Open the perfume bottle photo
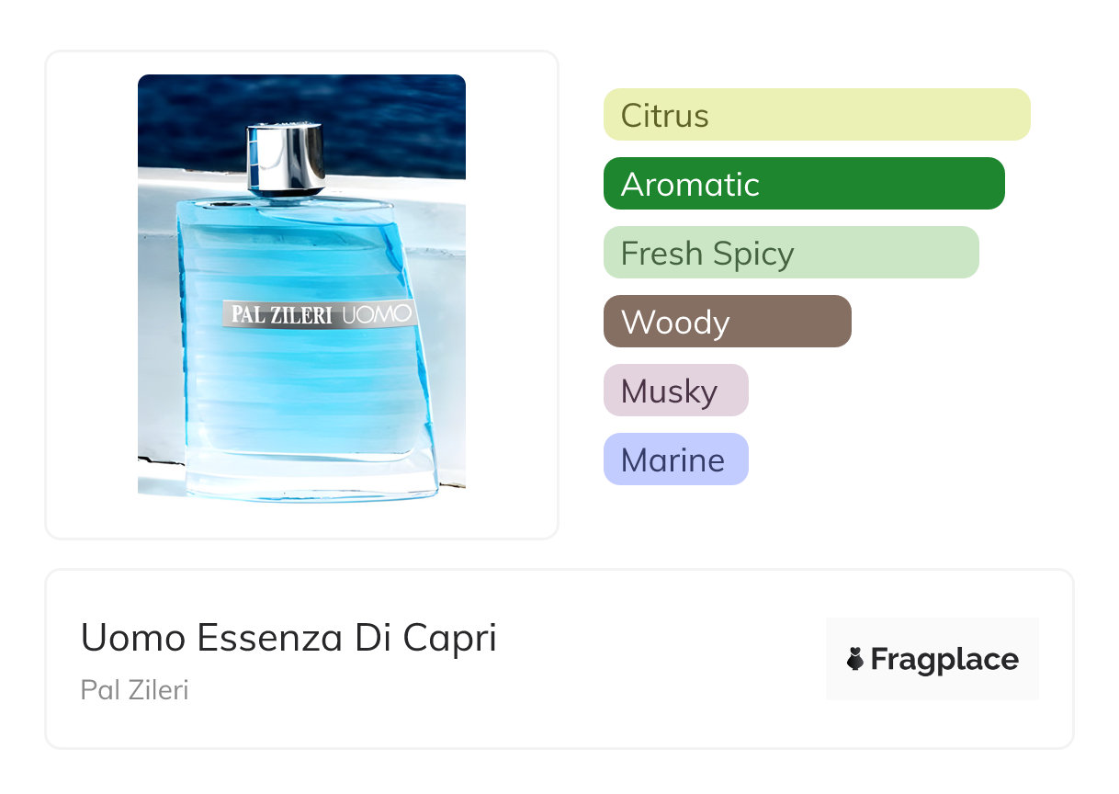 point(301,287)
